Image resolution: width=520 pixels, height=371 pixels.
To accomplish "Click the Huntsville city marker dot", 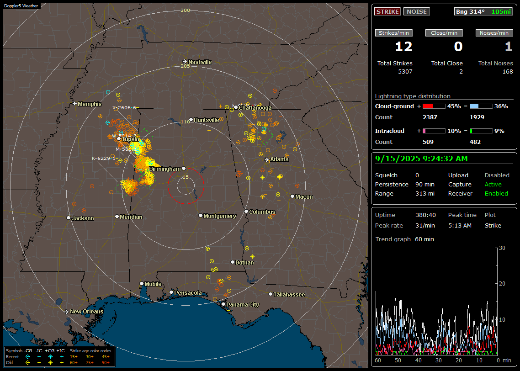I will point(191,120).
